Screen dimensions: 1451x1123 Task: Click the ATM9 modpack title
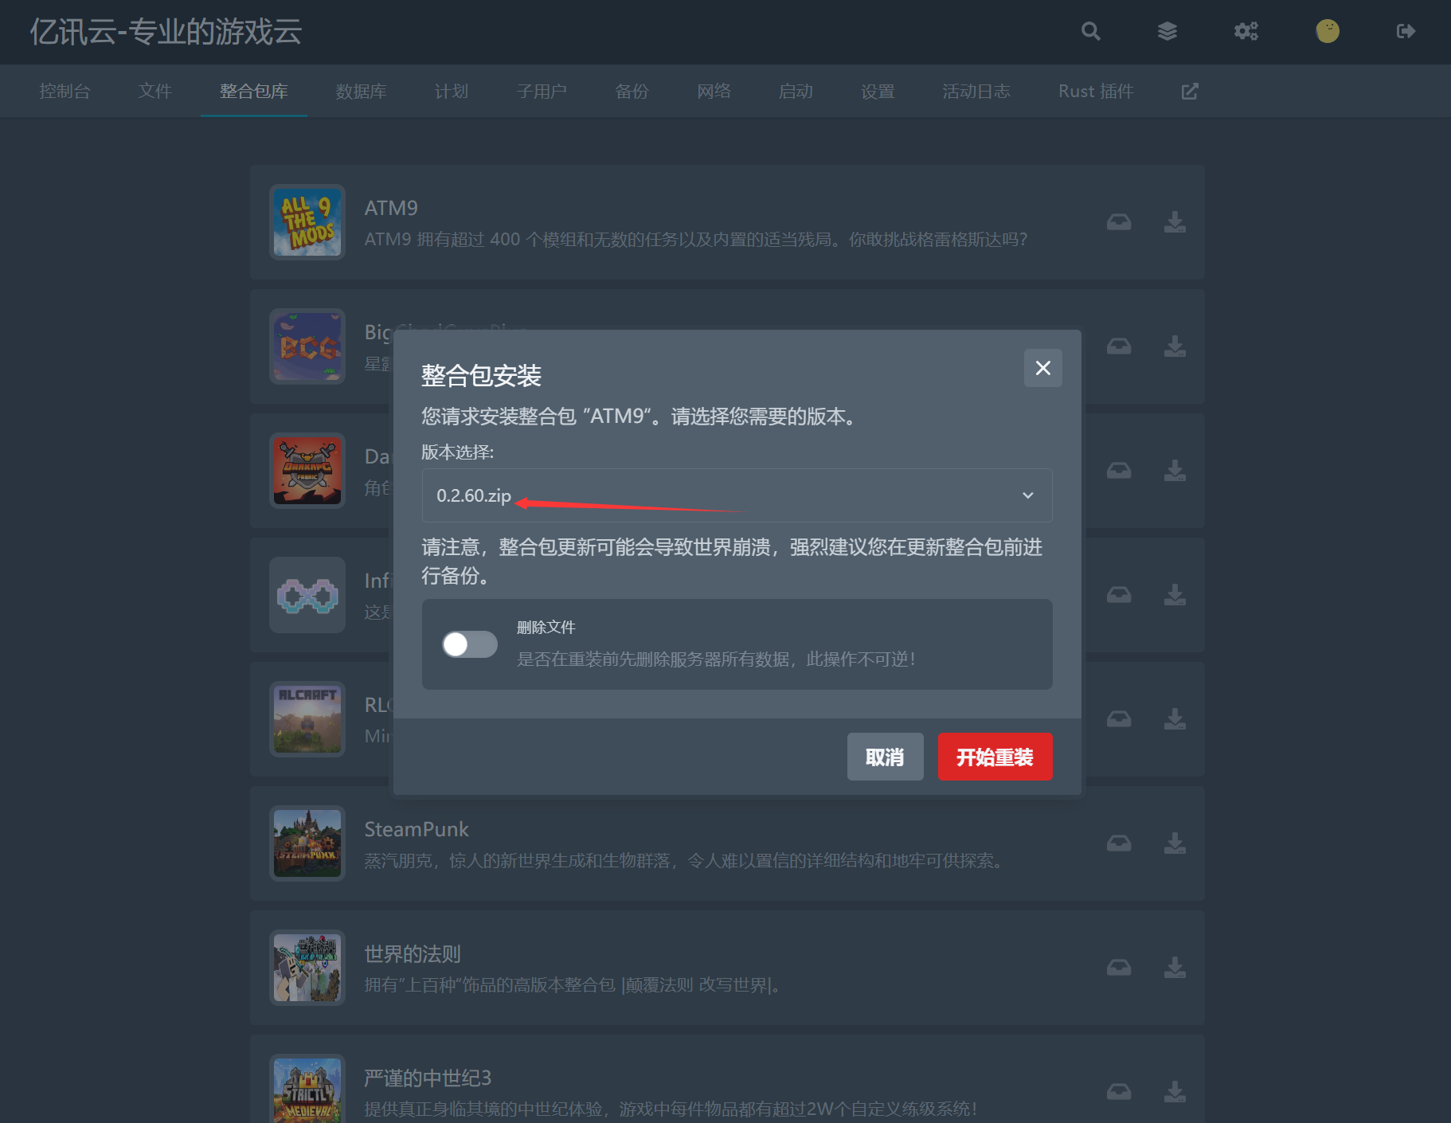click(x=391, y=208)
